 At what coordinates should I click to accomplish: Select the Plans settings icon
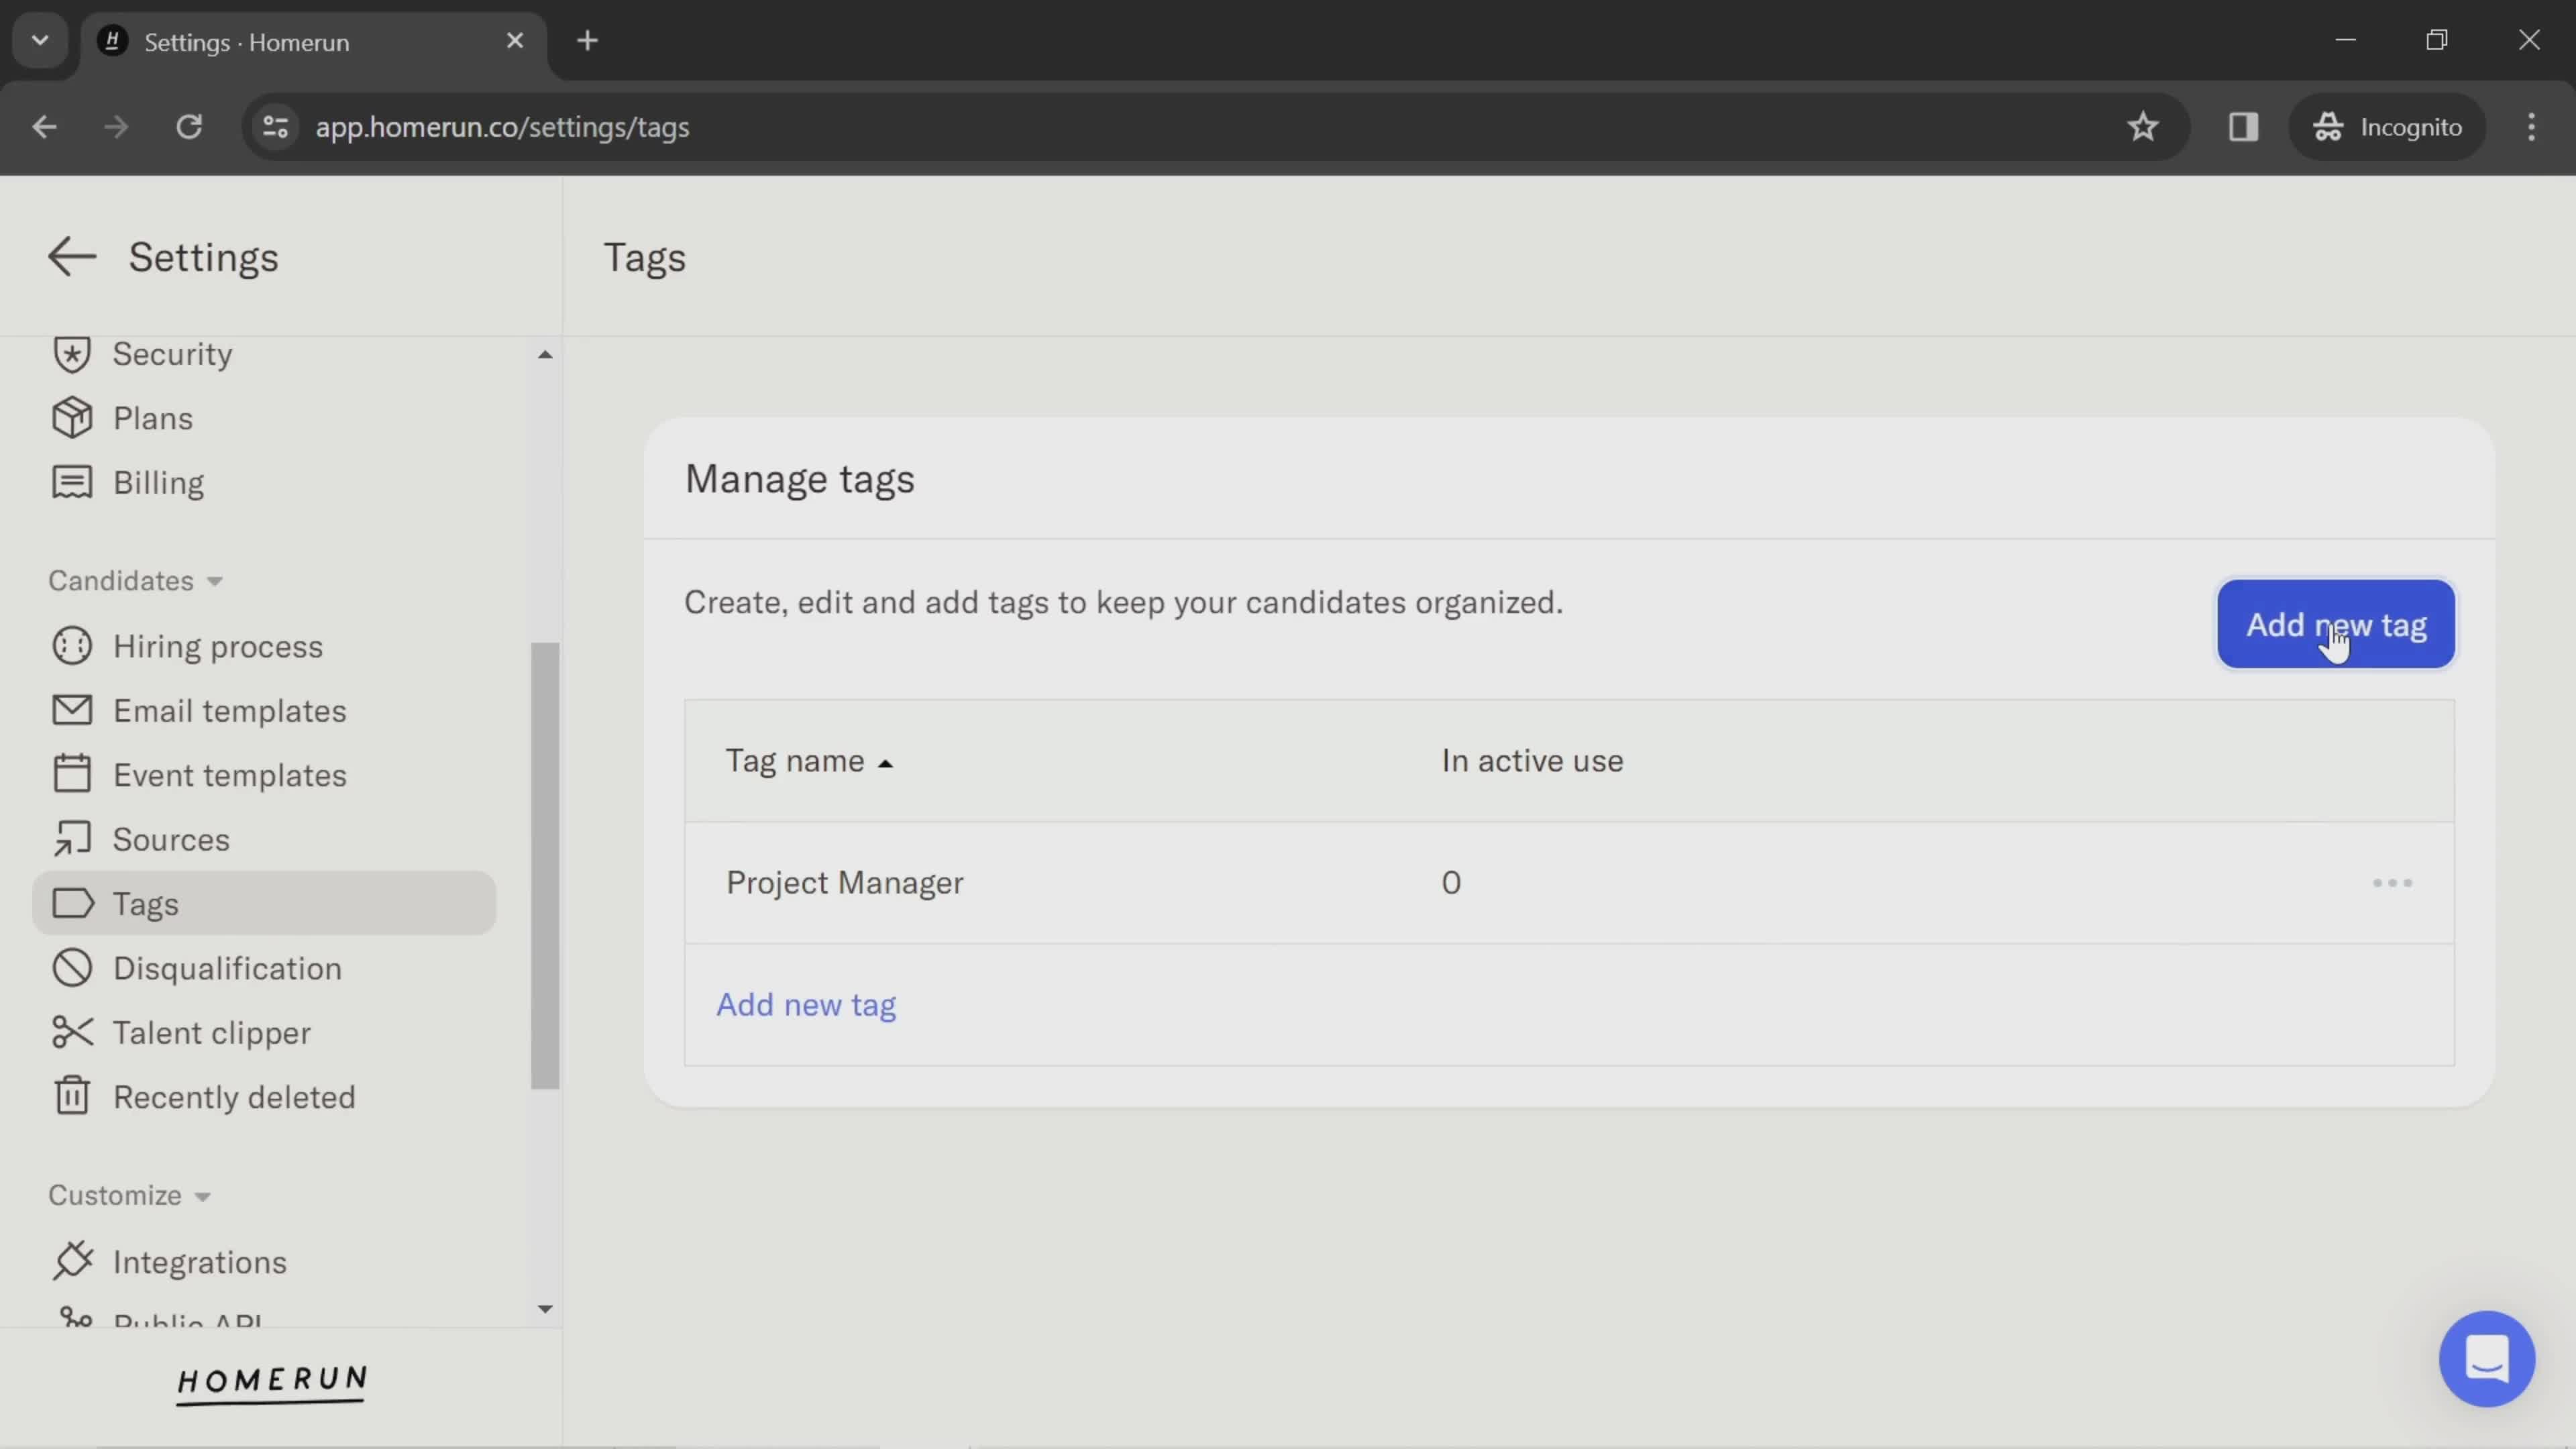pyautogui.click(x=70, y=417)
